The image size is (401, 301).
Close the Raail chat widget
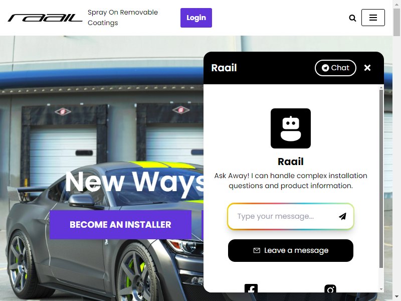(367, 68)
